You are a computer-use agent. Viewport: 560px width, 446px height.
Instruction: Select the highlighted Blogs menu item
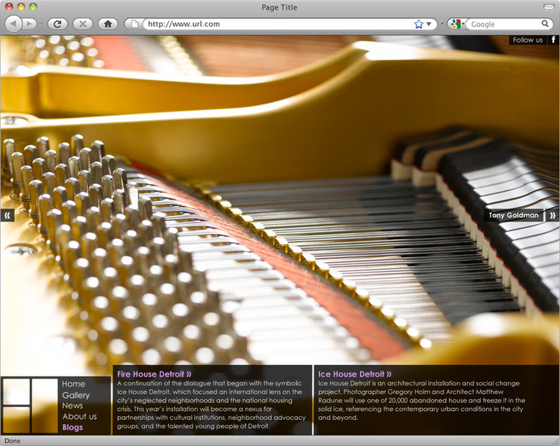(72, 427)
